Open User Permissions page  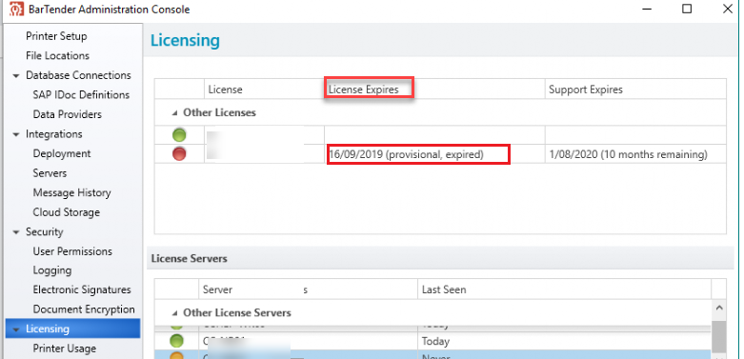72,250
